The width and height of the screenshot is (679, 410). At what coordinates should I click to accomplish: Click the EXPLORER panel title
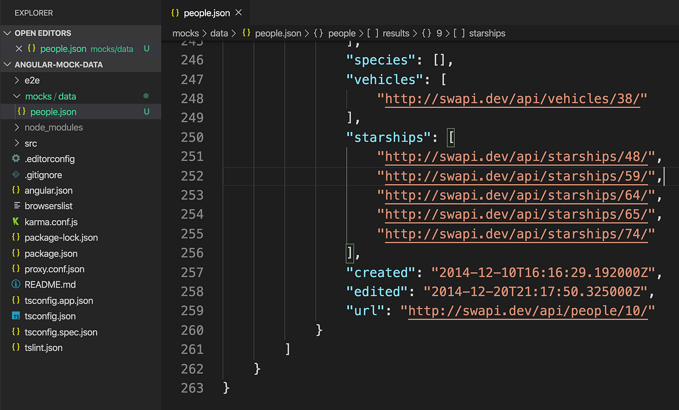(x=34, y=12)
